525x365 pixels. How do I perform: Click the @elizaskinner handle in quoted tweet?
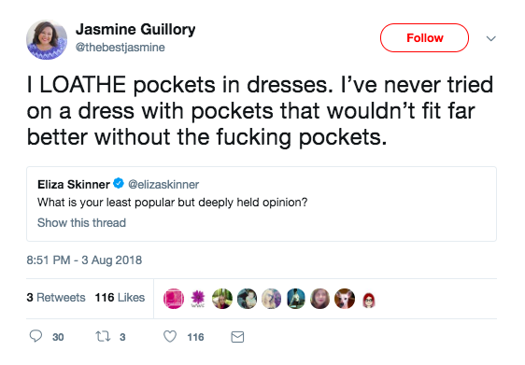tap(163, 184)
